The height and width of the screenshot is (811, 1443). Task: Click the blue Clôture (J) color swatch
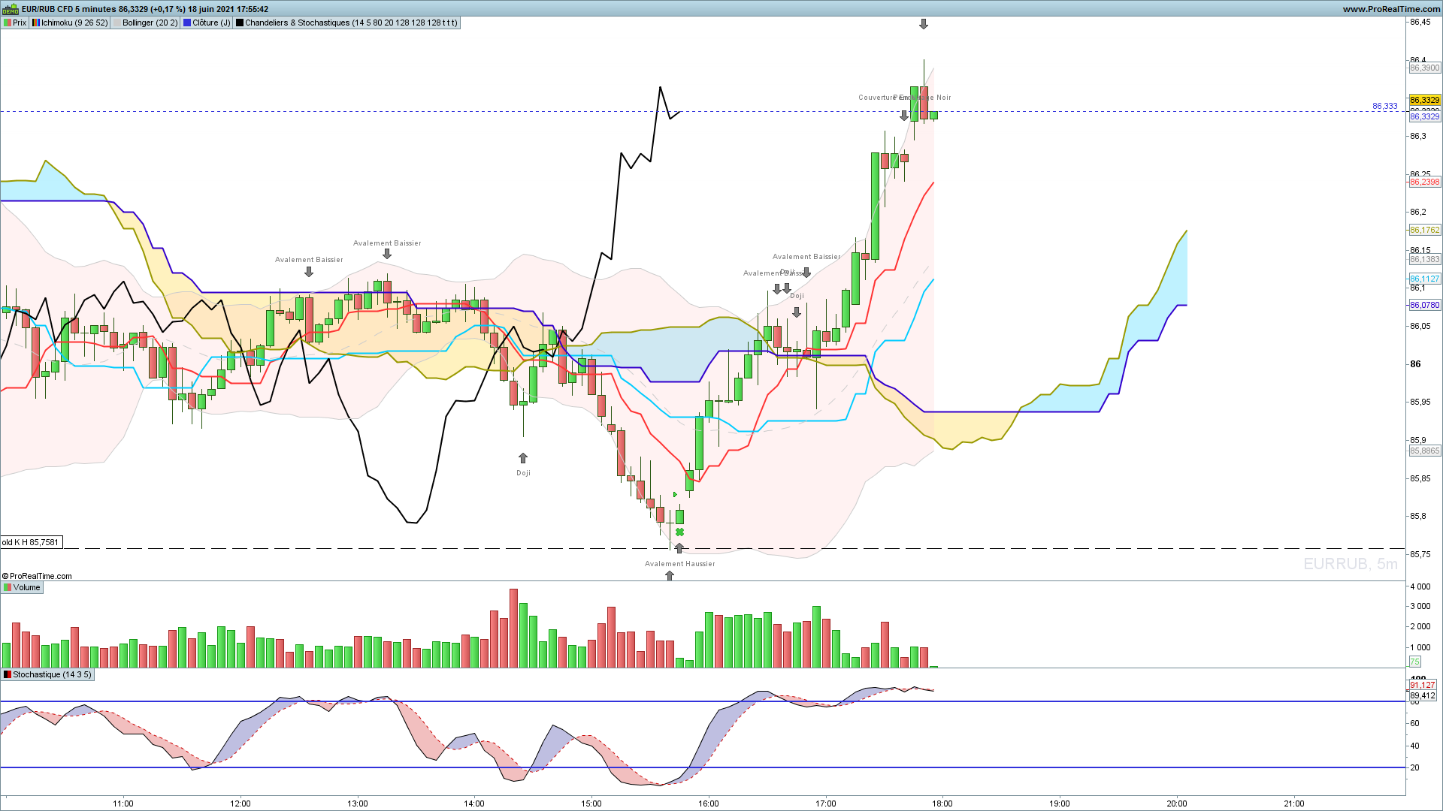pyautogui.click(x=188, y=23)
